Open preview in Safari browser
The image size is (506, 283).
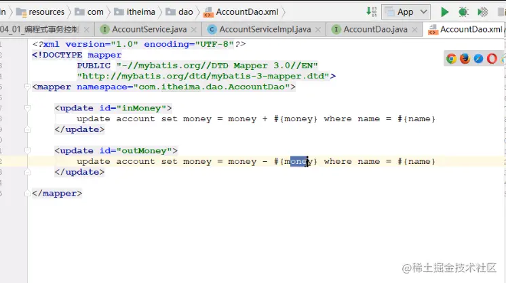point(478,59)
